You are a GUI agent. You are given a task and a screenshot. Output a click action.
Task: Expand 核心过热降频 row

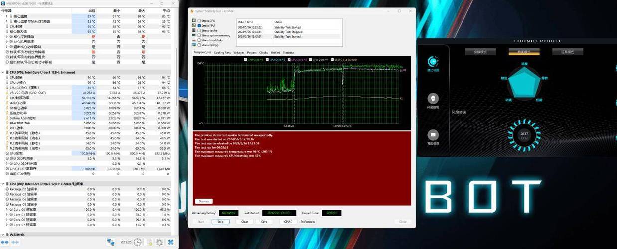click(x=6, y=37)
